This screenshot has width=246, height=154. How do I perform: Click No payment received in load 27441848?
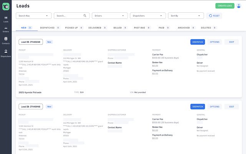[x=206, y=71]
